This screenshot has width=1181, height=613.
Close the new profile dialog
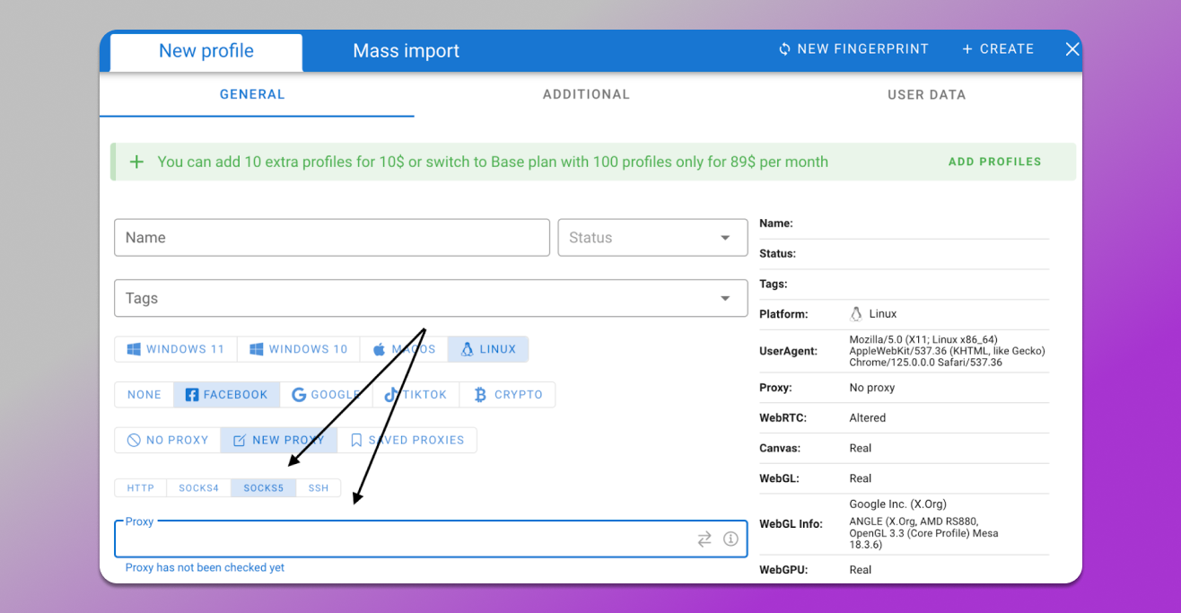pos(1072,49)
